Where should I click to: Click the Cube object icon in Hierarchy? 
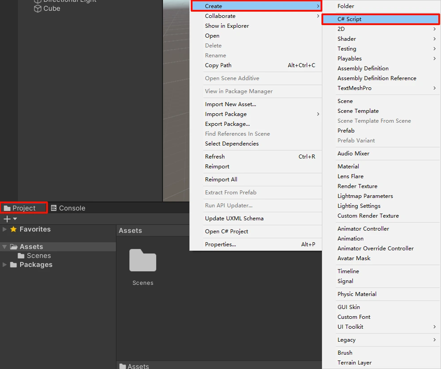pos(38,9)
